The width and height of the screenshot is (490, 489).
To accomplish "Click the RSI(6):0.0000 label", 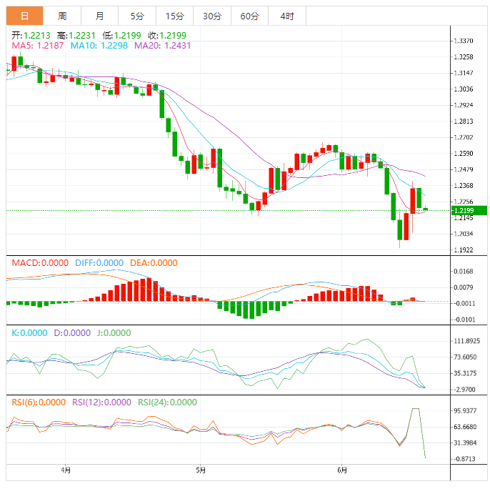I will tap(39, 402).
